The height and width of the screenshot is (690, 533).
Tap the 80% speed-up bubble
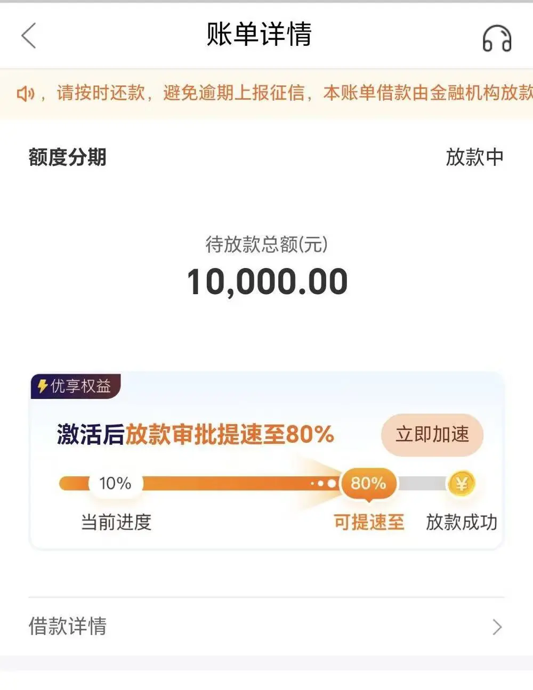pos(368,483)
